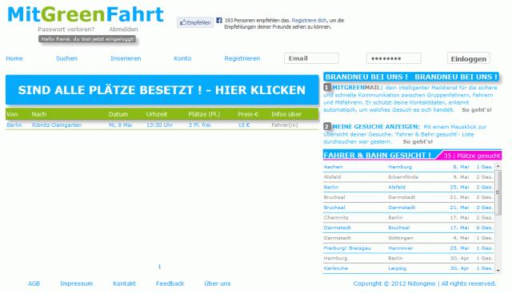The width and height of the screenshot is (512, 293).
Task: Click the number 1 badge beside MitGreenMail
Action: (327, 87)
